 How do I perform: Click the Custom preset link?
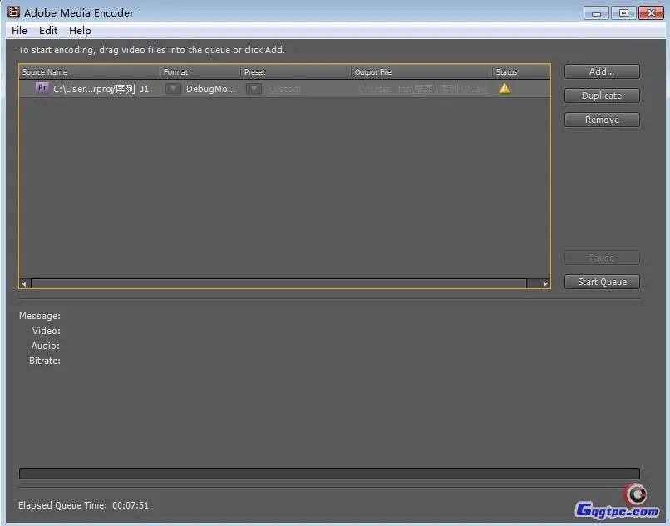point(284,89)
